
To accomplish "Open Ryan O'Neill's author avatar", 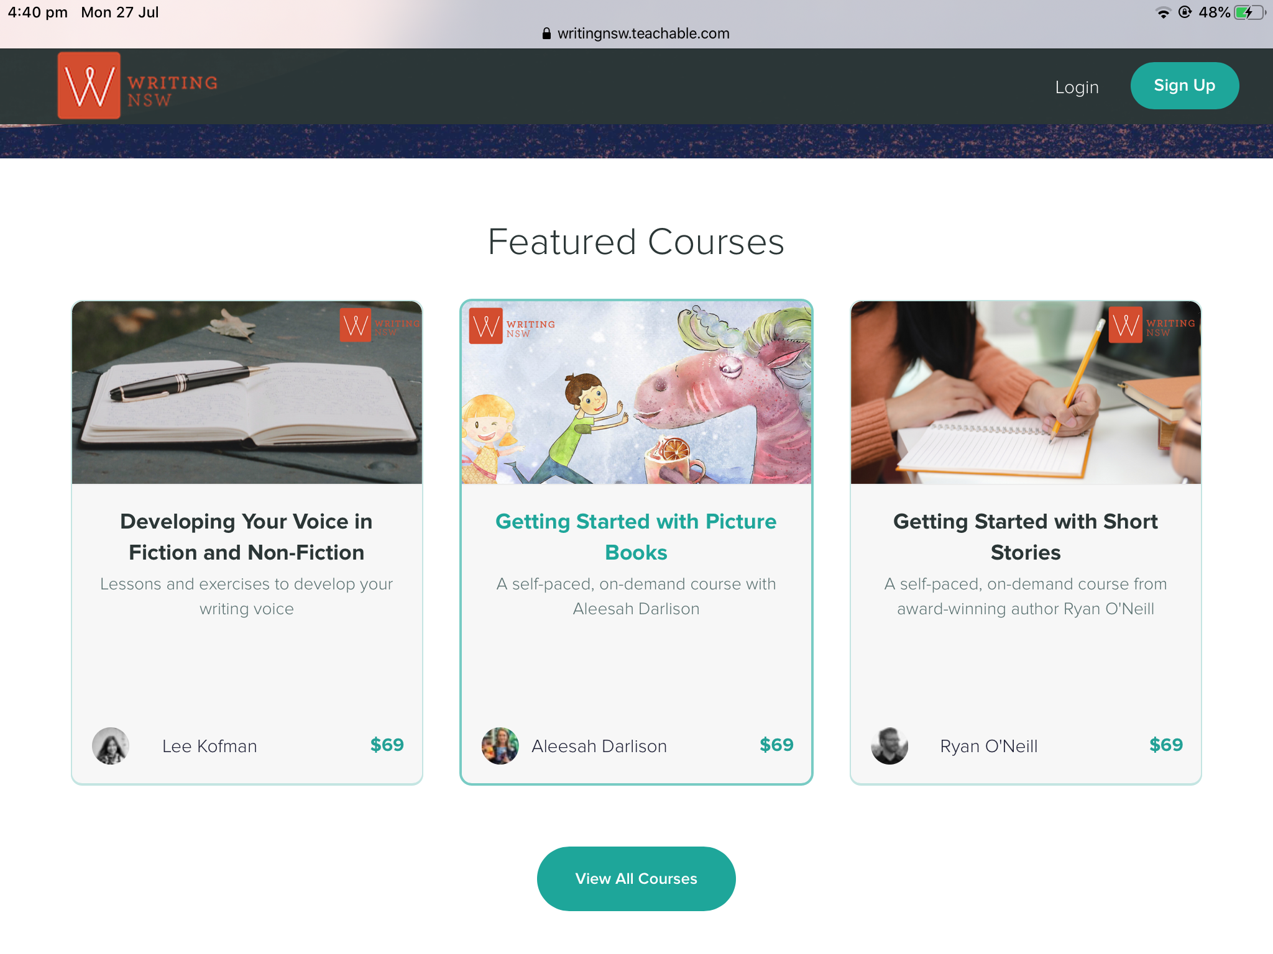I will tap(889, 745).
